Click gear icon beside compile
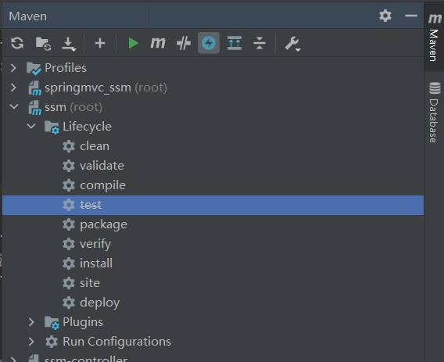 (x=69, y=185)
